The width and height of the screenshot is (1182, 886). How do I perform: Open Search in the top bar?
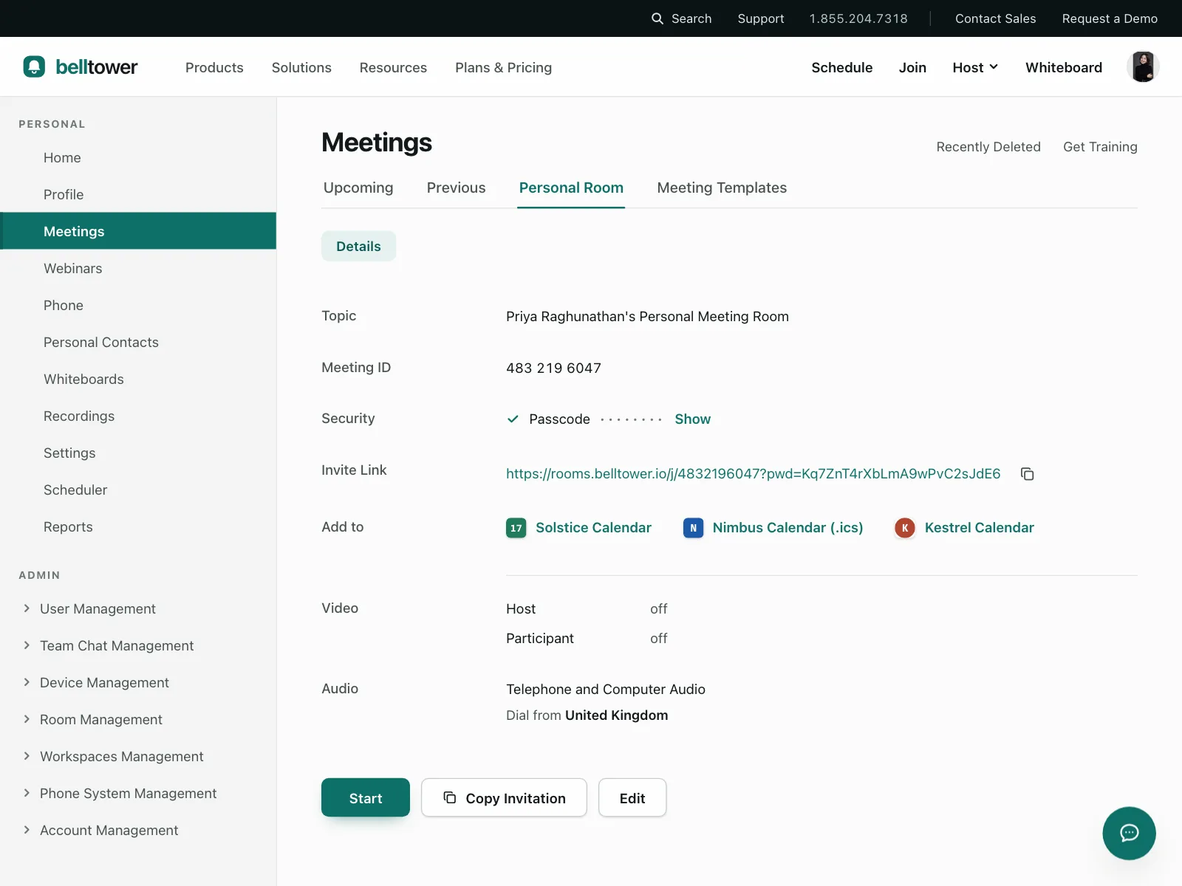tap(681, 18)
